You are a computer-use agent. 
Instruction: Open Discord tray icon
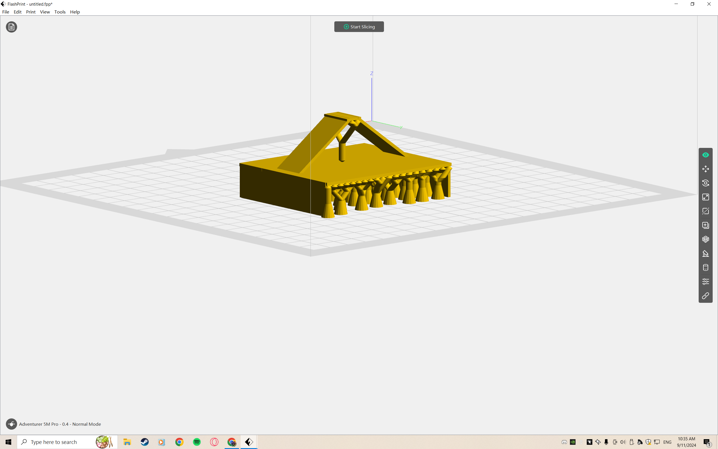[x=564, y=442]
